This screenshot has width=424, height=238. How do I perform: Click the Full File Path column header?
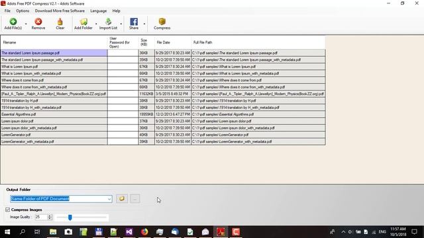tap(258, 42)
